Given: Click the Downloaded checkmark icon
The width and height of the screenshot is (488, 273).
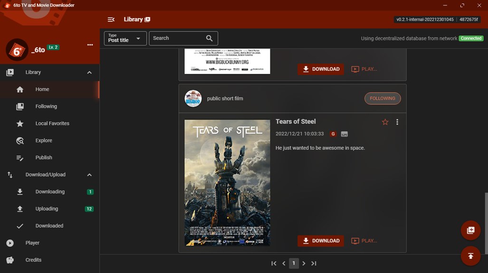Looking at the screenshot, I should (x=20, y=226).
